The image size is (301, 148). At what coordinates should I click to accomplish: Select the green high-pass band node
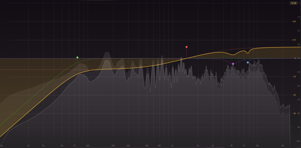point(77,57)
